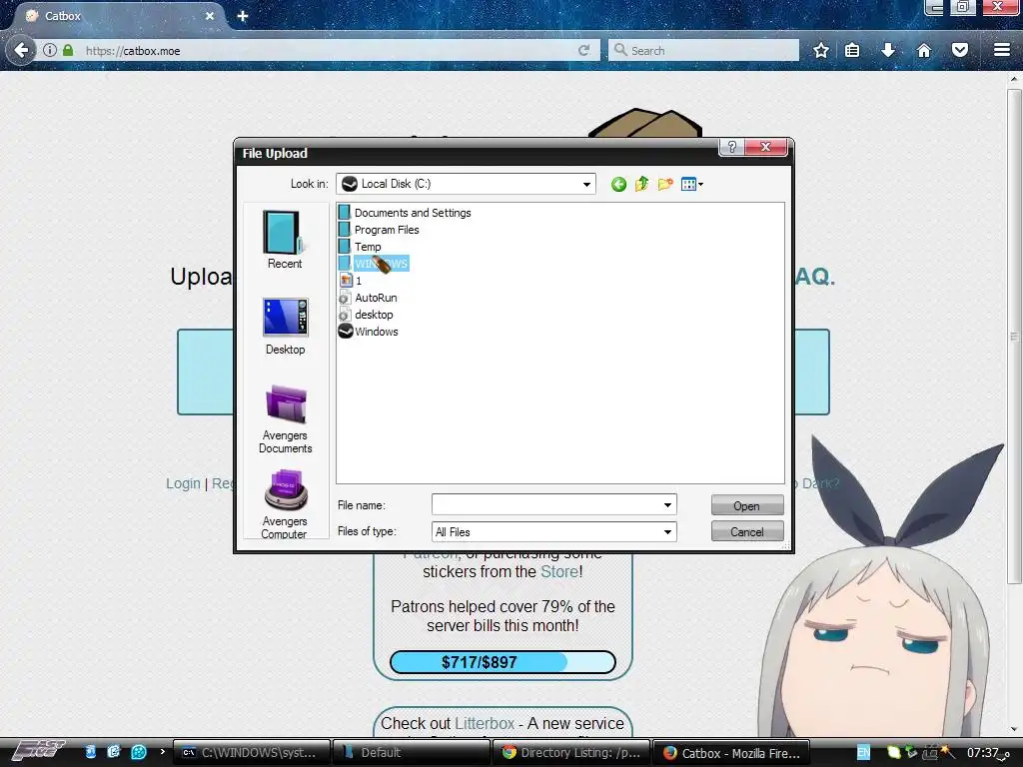The width and height of the screenshot is (1023, 767).
Task: Click the File name input field
Action: 546,504
